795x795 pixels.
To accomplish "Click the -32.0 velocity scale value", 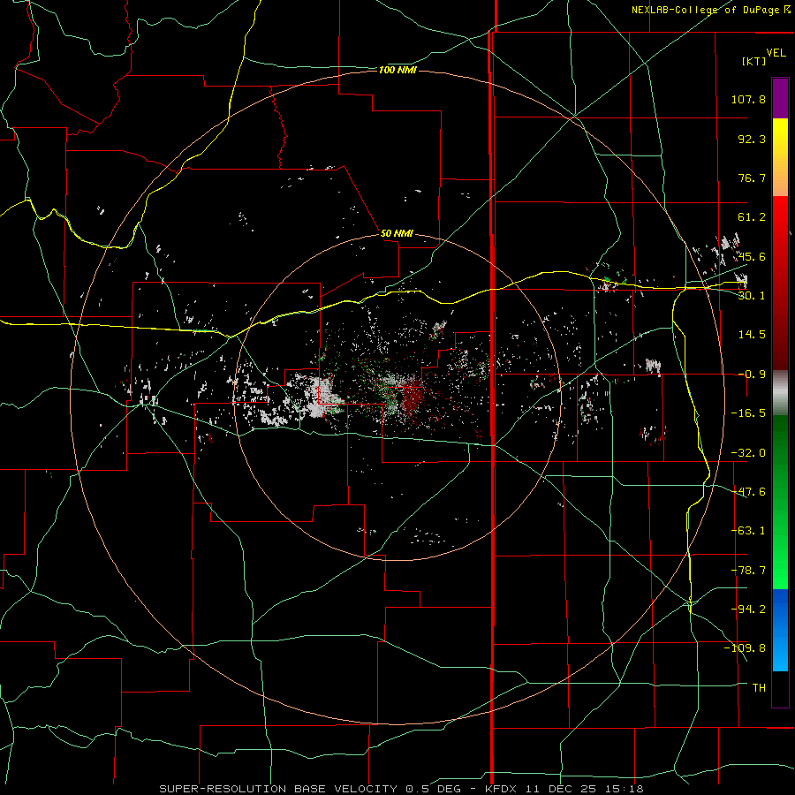I will point(748,453).
